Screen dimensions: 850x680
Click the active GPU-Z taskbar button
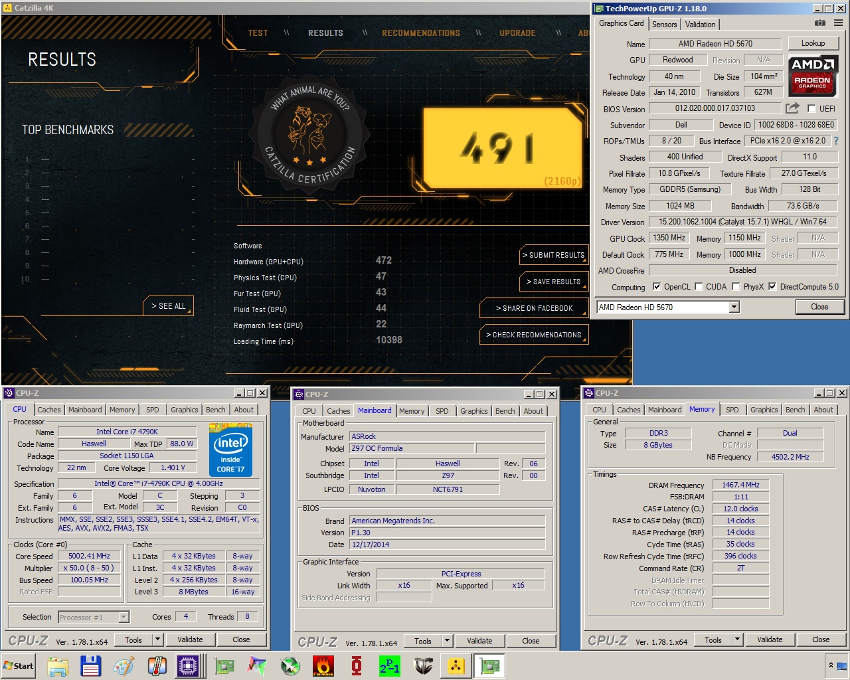[490, 666]
